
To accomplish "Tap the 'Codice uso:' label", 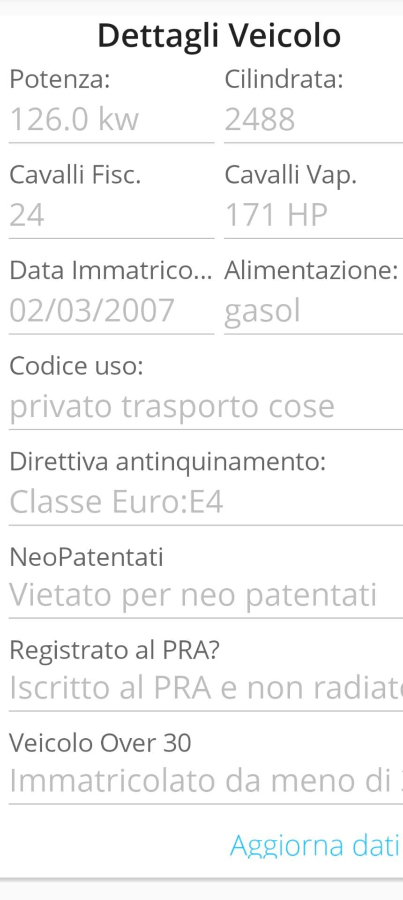I will pos(76,366).
